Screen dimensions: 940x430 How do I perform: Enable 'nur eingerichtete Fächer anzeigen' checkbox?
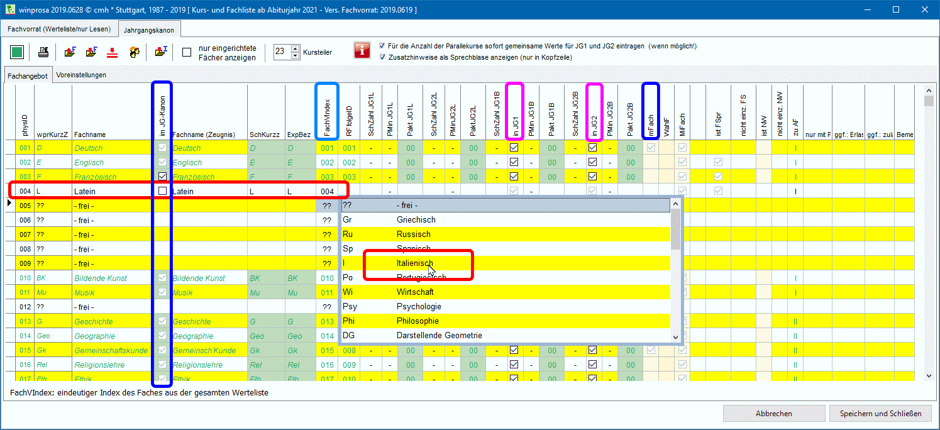click(x=187, y=52)
